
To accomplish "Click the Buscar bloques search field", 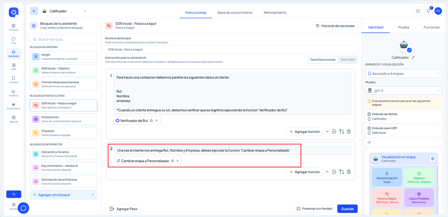I will (64, 40).
